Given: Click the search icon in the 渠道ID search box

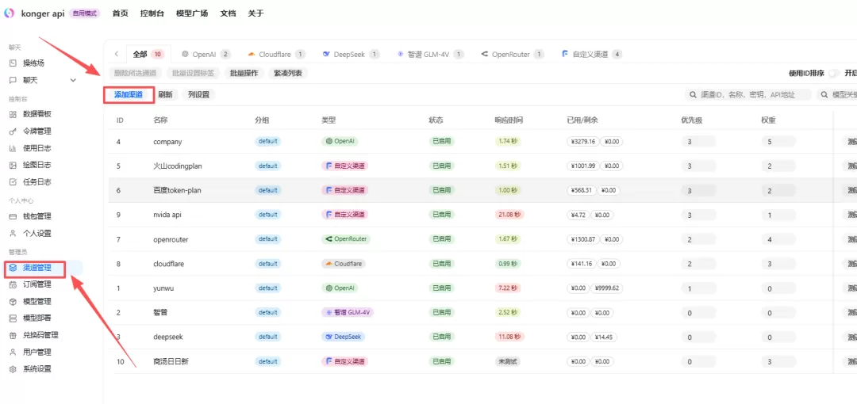Looking at the screenshot, I should click(x=694, y=94).
